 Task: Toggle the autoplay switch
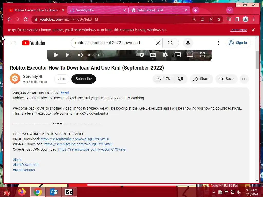(x=140, y=55)
